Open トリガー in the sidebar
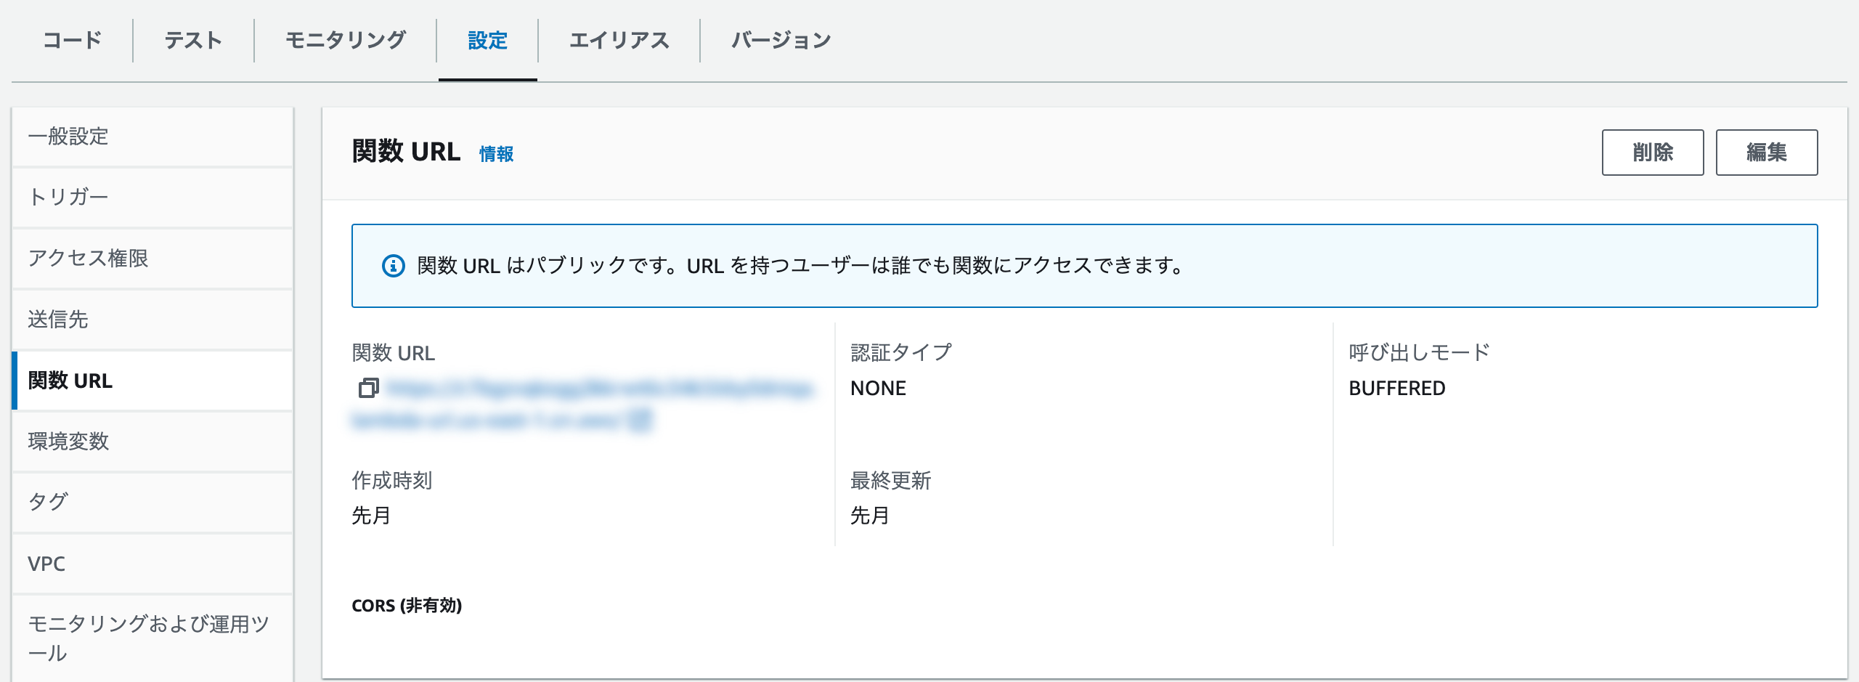Viewport: 1859px width, 682px height. (x=68, y=197)
